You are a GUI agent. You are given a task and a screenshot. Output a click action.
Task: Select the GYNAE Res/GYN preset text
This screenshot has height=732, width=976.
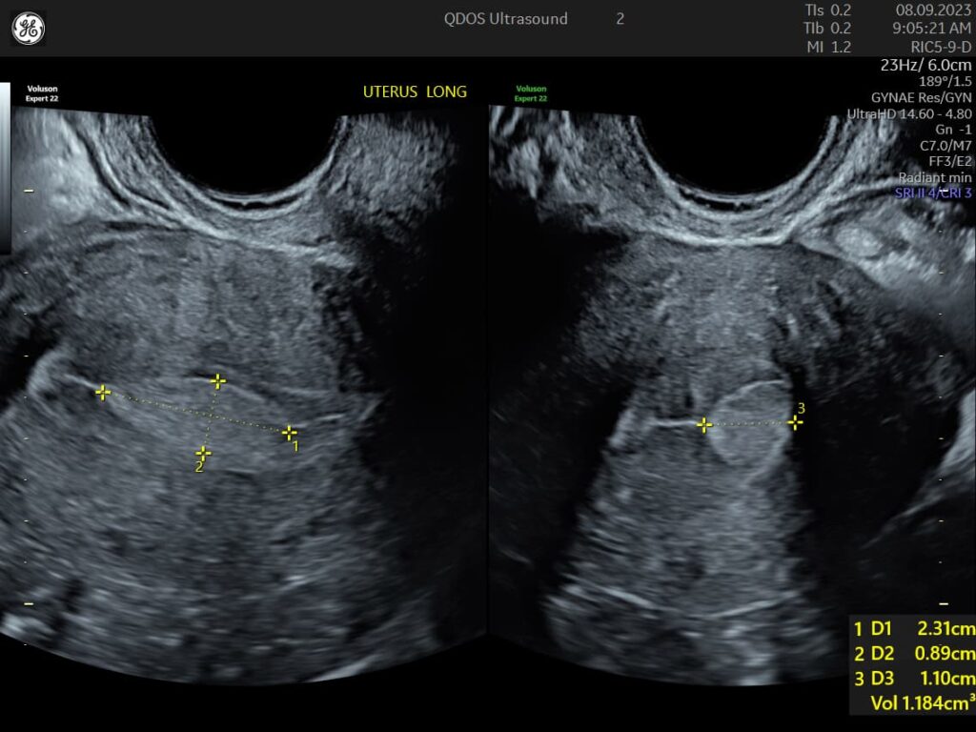921,97
